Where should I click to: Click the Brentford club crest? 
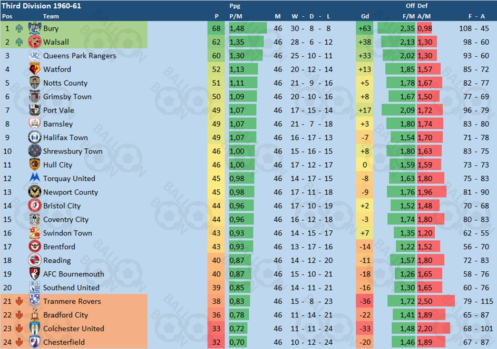pos(35,247)
